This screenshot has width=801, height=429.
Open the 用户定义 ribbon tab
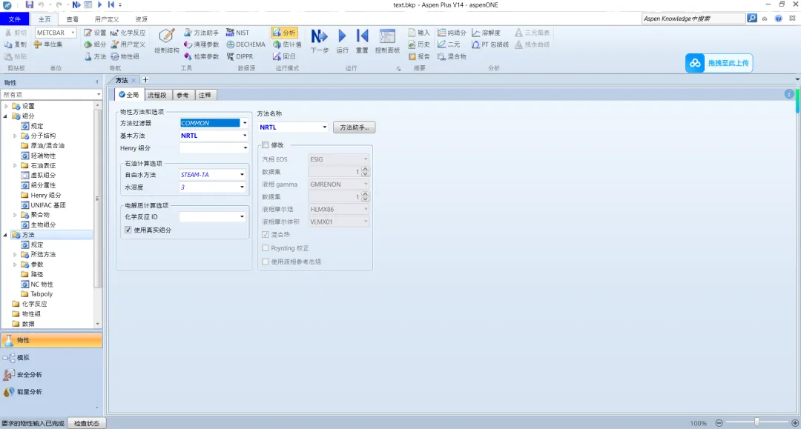(x=107, y=19)
